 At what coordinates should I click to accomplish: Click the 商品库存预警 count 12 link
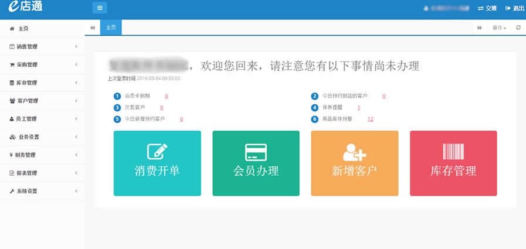(371, 119)
